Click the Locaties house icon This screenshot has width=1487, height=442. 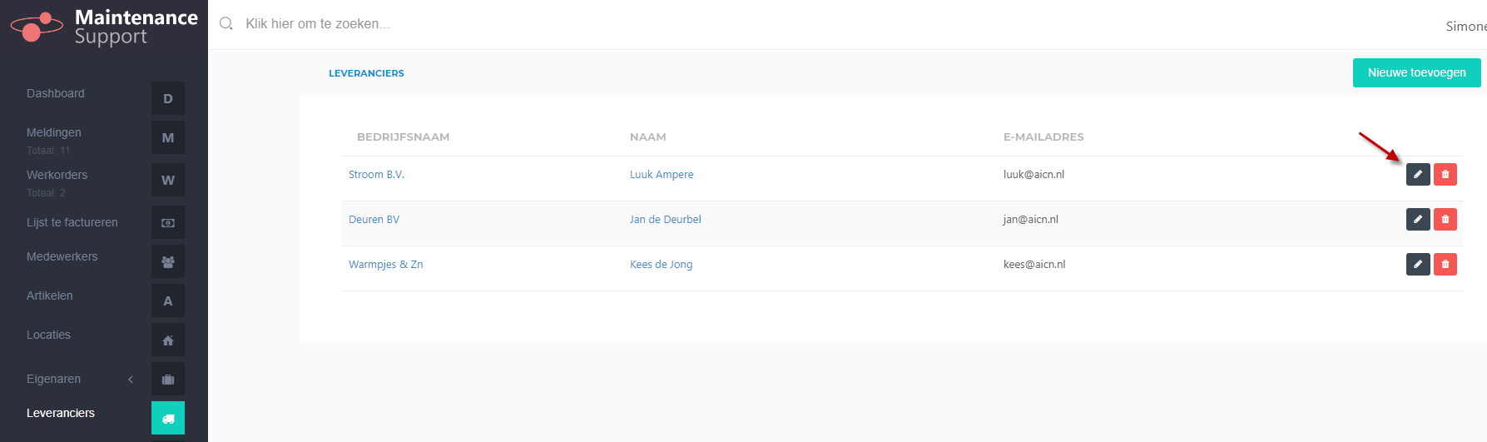click(168, 340)
